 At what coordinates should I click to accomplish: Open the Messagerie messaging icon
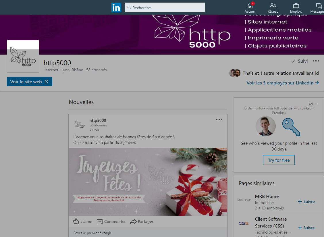(317, 8)
